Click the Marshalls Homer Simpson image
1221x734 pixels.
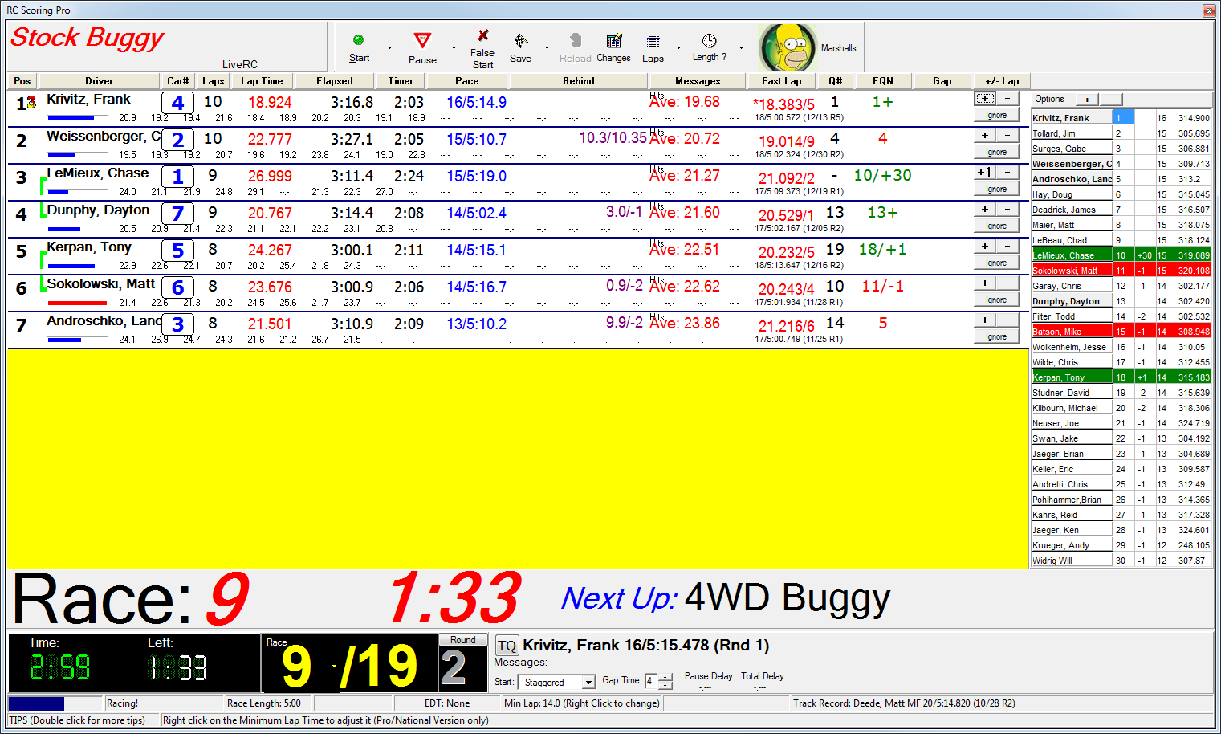click(x=787, y=48)
